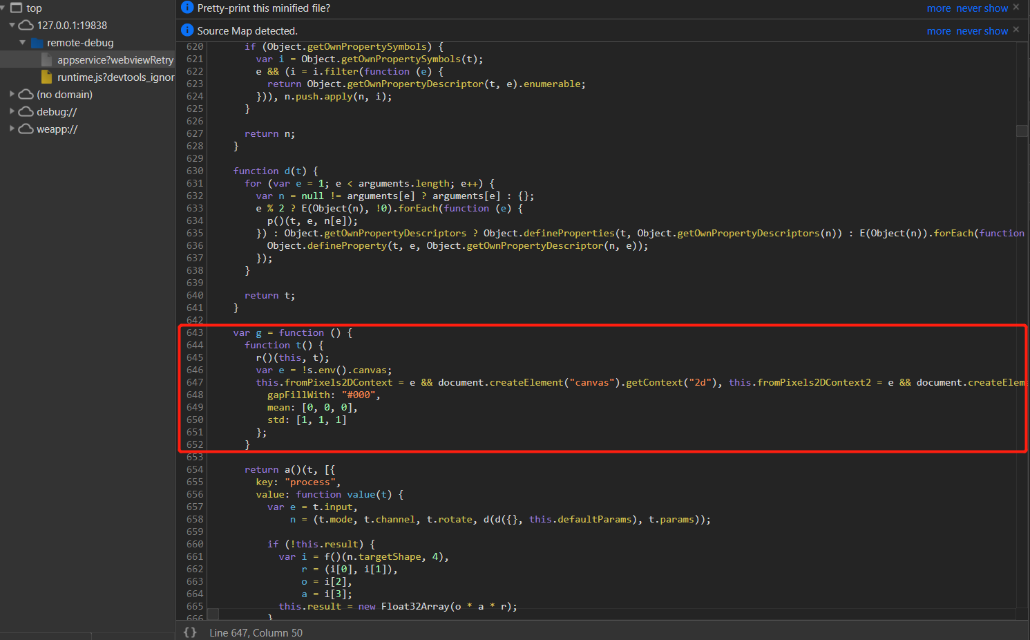
Task: Expand the (no domain) tree entry
Action: pos(12,94)
